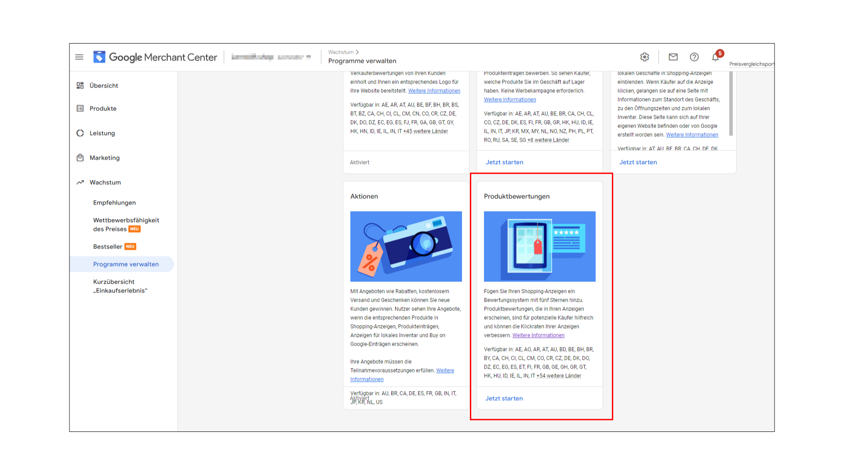
Task: Click the Aktionen camera illustration
Action: pyautogui.click(x=406, y=246)
